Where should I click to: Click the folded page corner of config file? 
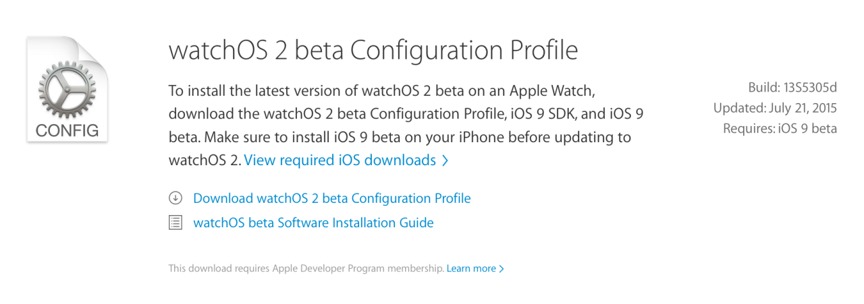point(92,51)
